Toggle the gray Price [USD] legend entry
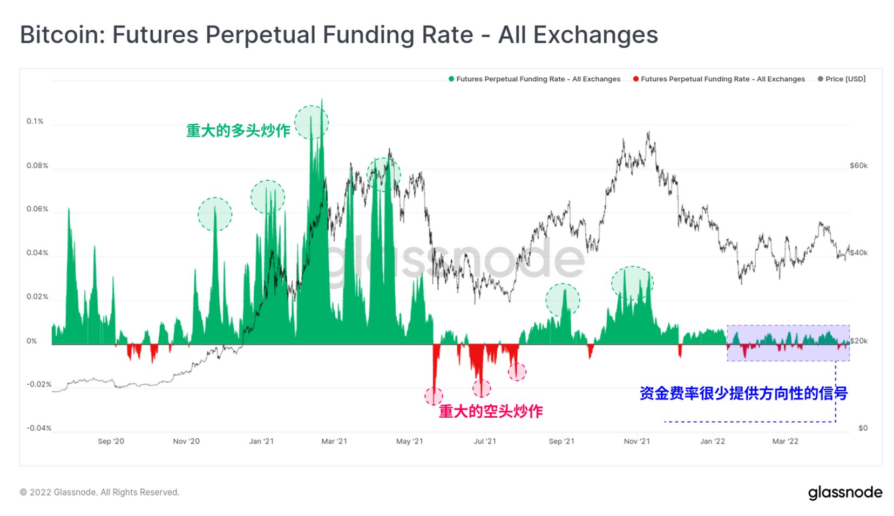This screenshot has width=894, height=516. [842, 79]
